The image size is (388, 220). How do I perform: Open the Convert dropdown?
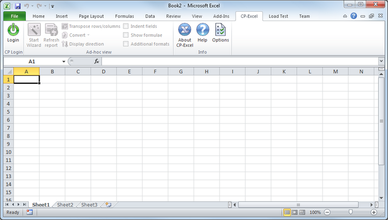76,35
